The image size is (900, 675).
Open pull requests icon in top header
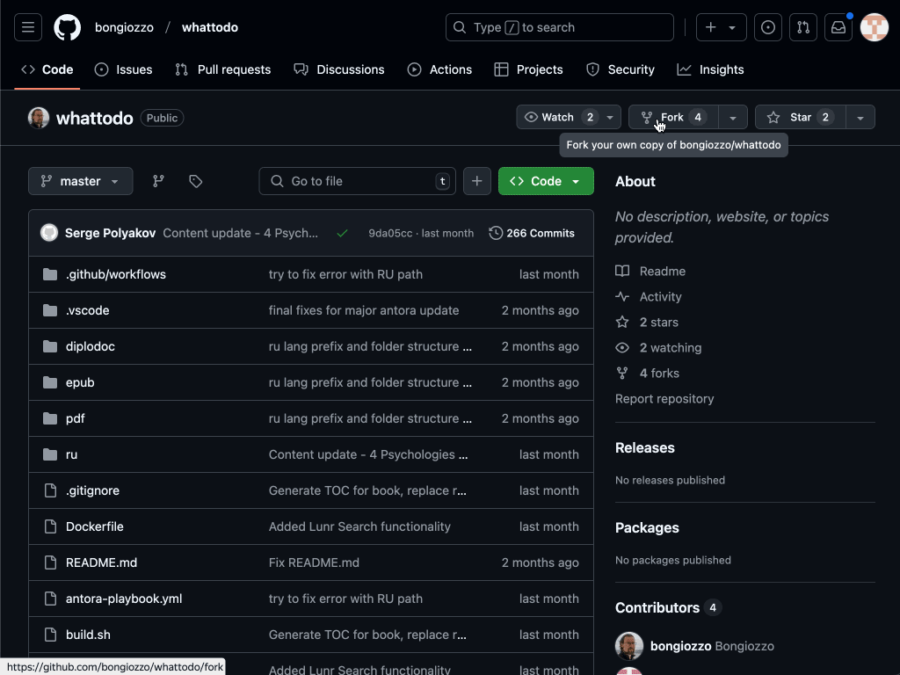coord(803,27)
